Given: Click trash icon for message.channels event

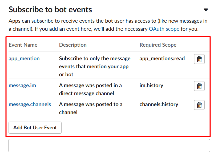Looking at the screenshot, I should [x=199, y=105].
